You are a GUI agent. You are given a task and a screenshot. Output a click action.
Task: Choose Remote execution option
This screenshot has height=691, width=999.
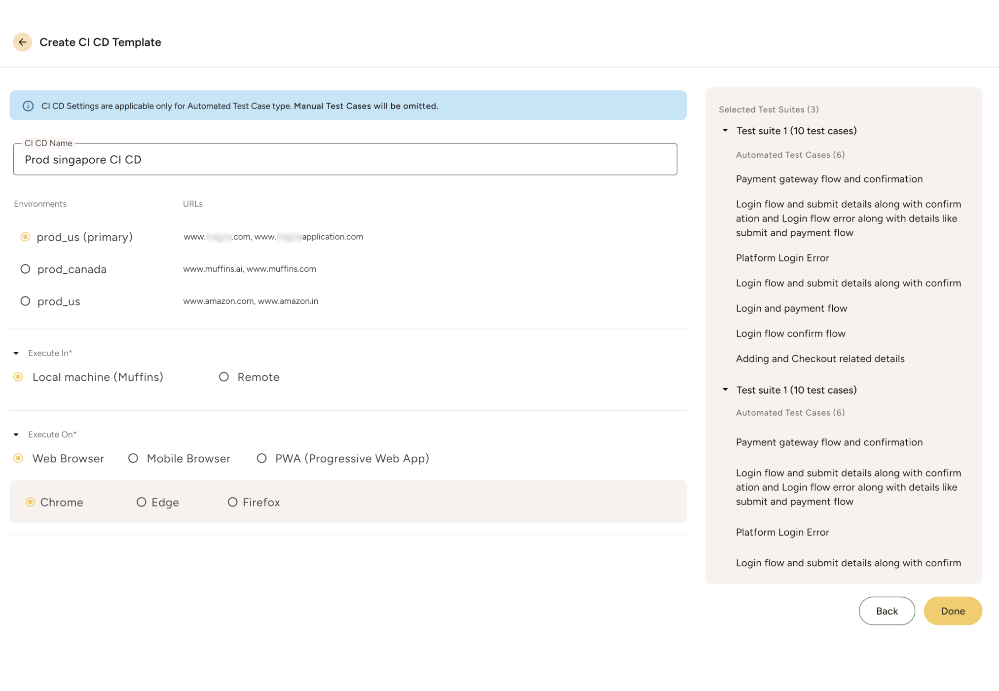click(224, 376)
